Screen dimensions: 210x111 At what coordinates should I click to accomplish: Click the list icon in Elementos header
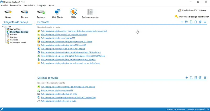pos(186,22)
